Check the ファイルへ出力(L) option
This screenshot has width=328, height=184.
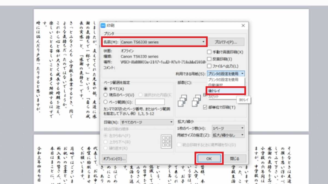pos(209,66)
